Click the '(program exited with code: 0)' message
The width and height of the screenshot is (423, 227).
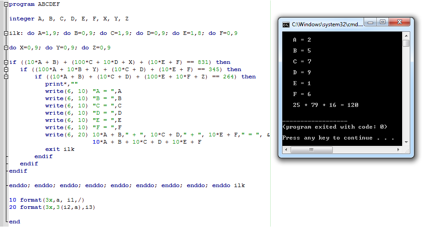click(x=335, y=127)
